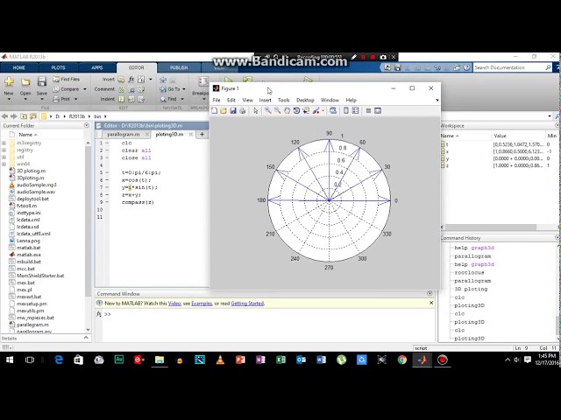Click the Windows Start button

click(x=10, y=360)
